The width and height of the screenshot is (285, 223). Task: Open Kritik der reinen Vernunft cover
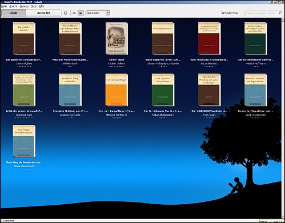pos(24,90)
